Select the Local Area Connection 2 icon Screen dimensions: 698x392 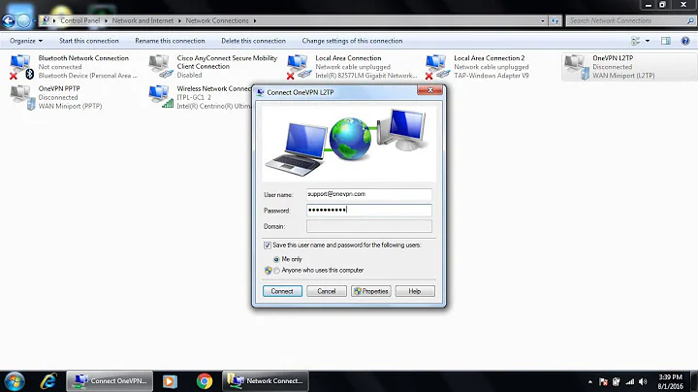(437, 67)
